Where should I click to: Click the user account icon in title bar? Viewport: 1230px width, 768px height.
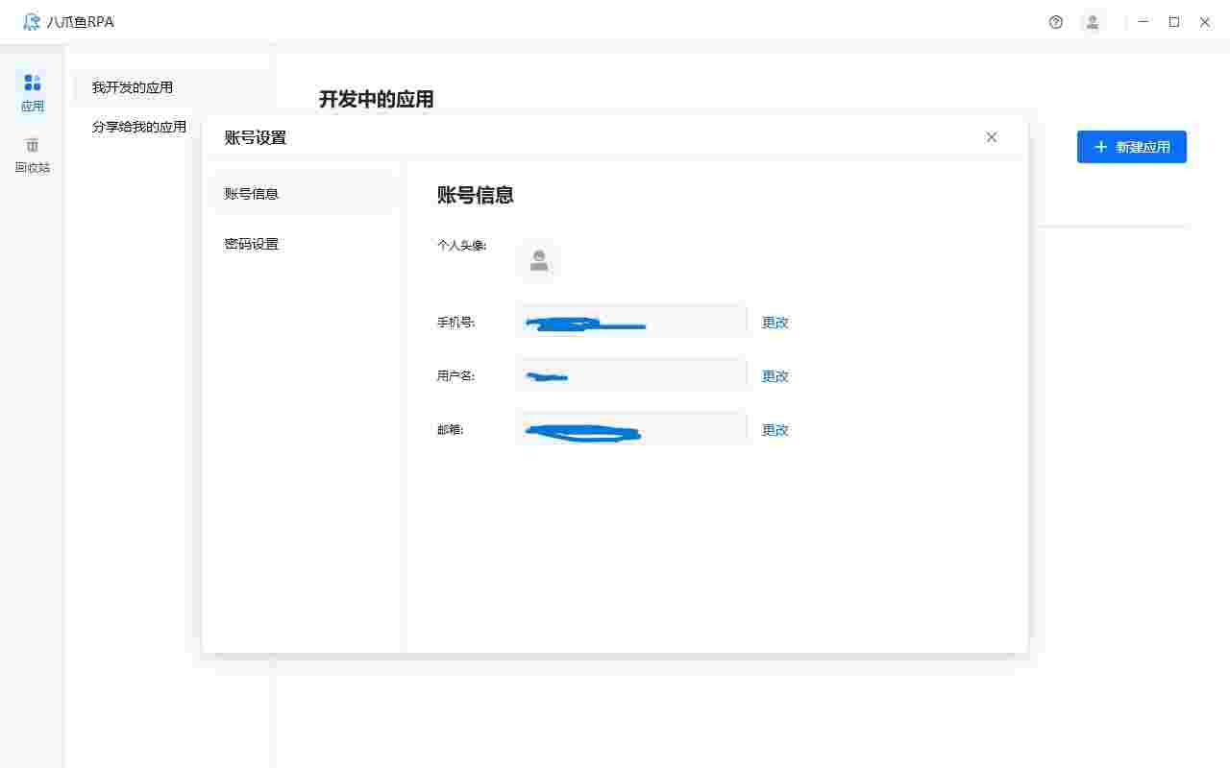tap(1092, 22)
